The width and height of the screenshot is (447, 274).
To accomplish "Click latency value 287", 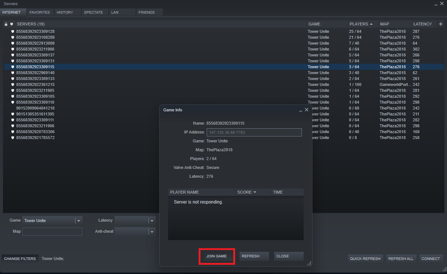I will tap(416, 31).
